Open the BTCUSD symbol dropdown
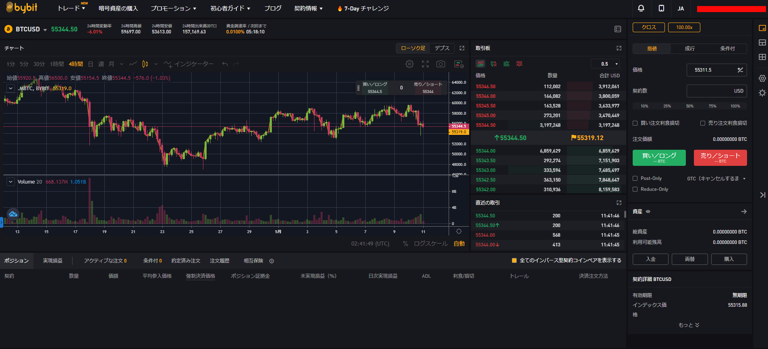This screenshot has height=349, width=768. click(45, 30)
